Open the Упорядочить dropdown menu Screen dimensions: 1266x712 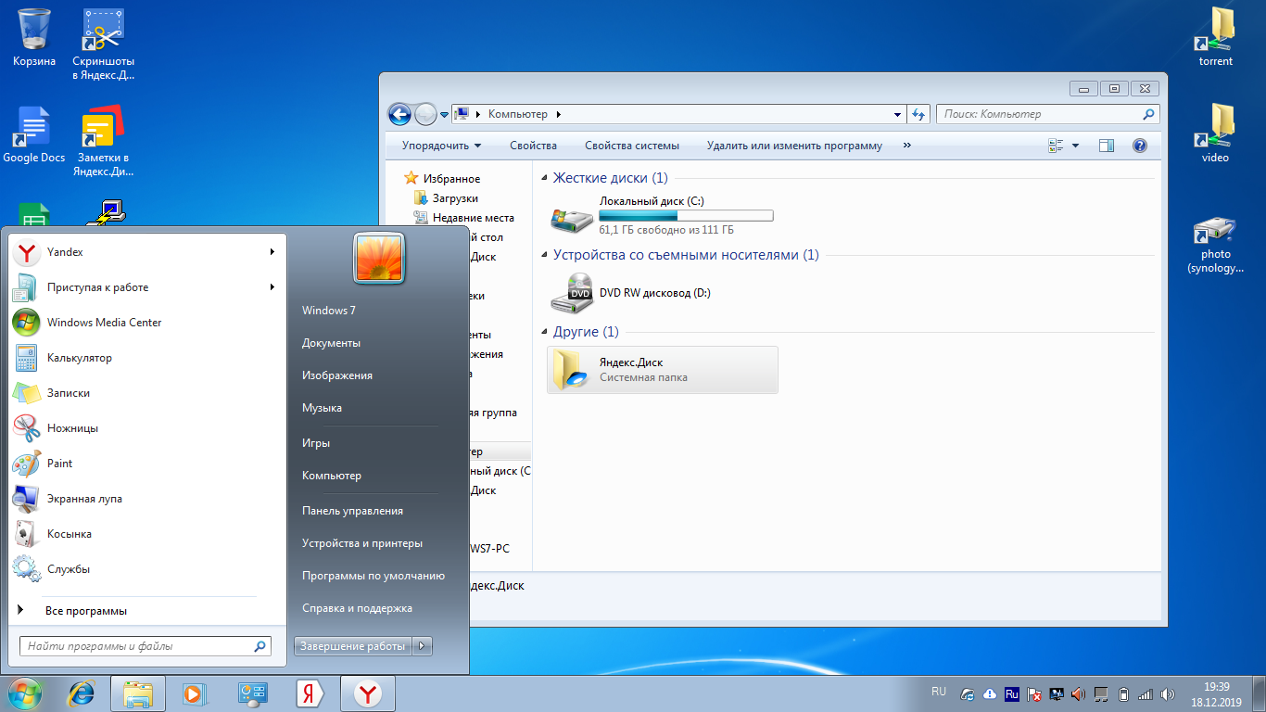441,146
